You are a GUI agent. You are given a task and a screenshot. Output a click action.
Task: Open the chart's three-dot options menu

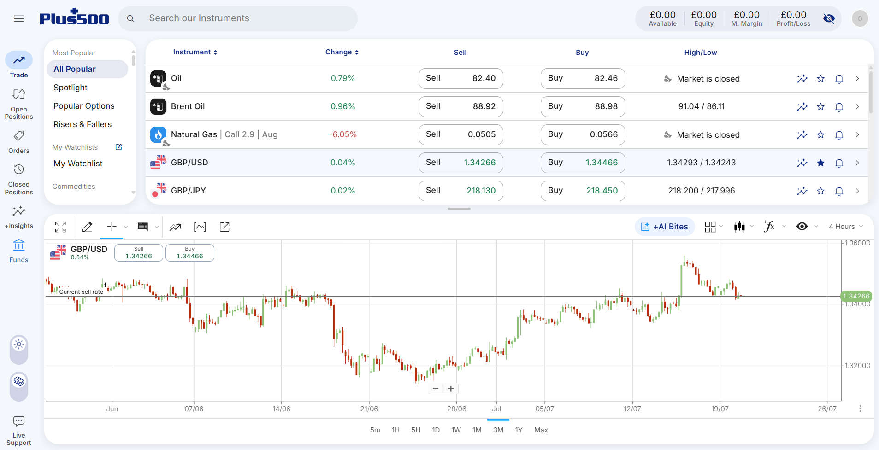(860, 409)
